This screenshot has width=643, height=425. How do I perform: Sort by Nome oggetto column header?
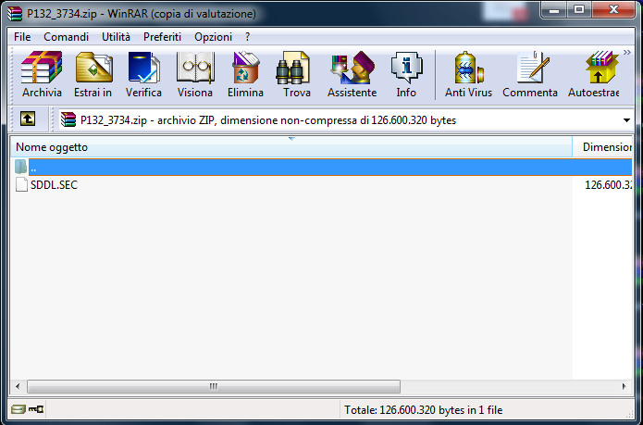click(x=291, y=147)
